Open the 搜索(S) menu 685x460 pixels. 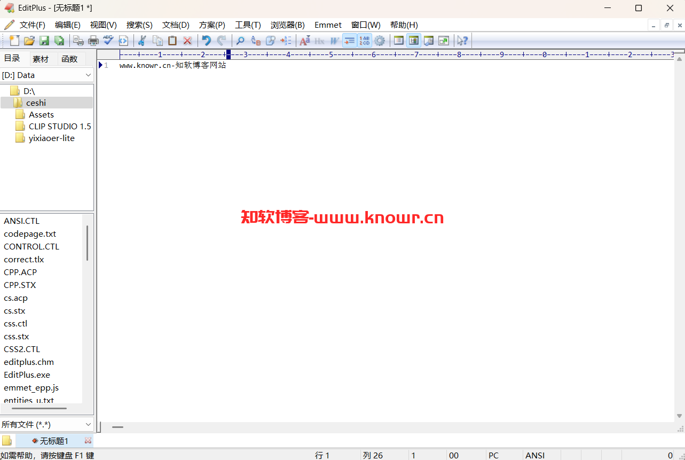coord(139,25)
